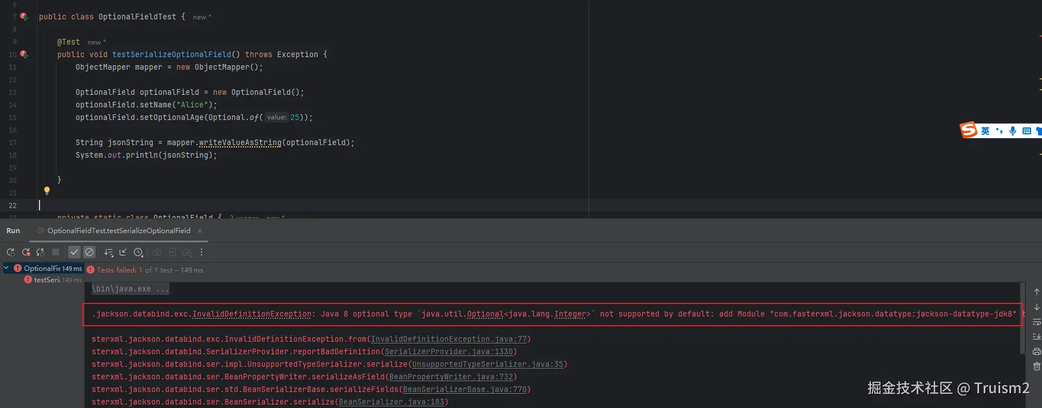Click the 'value:' parameter hint

[x=277, y=117]
